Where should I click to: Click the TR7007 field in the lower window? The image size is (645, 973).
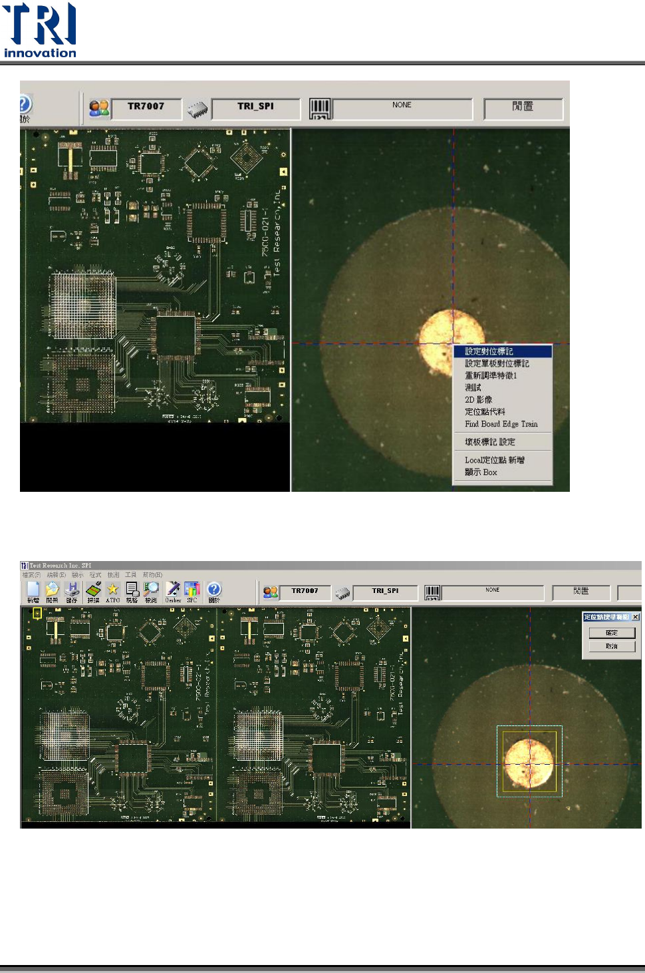pyautogui.click(x=305, y=592)
